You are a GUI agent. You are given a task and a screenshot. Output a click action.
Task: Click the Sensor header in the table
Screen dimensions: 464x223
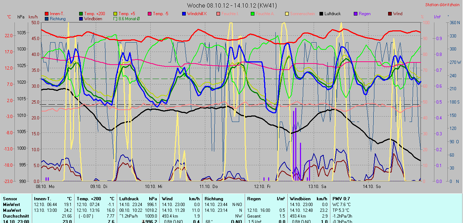click(x=10, y=199)
